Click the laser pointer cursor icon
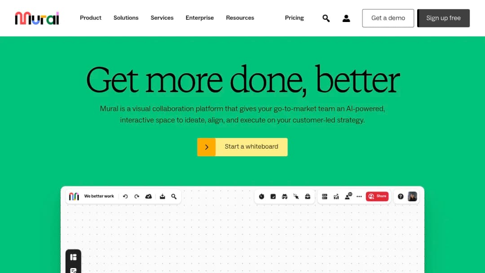Image resolution: width=485 pixels, height=273 pixels. tap(296, 196)
